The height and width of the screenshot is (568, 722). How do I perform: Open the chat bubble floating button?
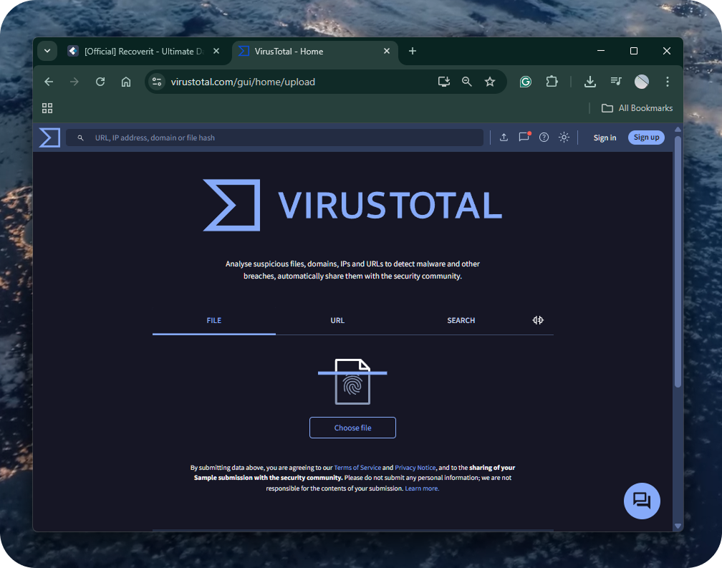point(642,501)
